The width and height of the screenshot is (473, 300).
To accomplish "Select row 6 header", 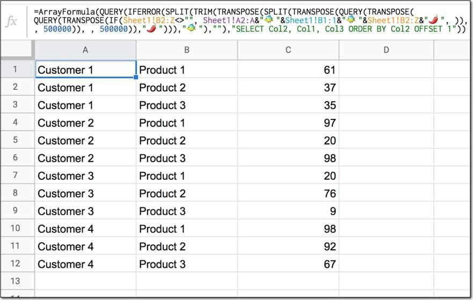I will tap(18, 157).
